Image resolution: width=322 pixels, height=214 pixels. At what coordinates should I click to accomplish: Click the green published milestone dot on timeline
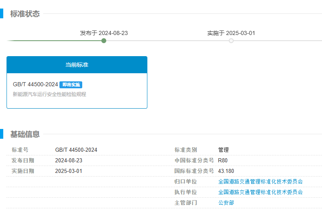(x=104, y=41)
